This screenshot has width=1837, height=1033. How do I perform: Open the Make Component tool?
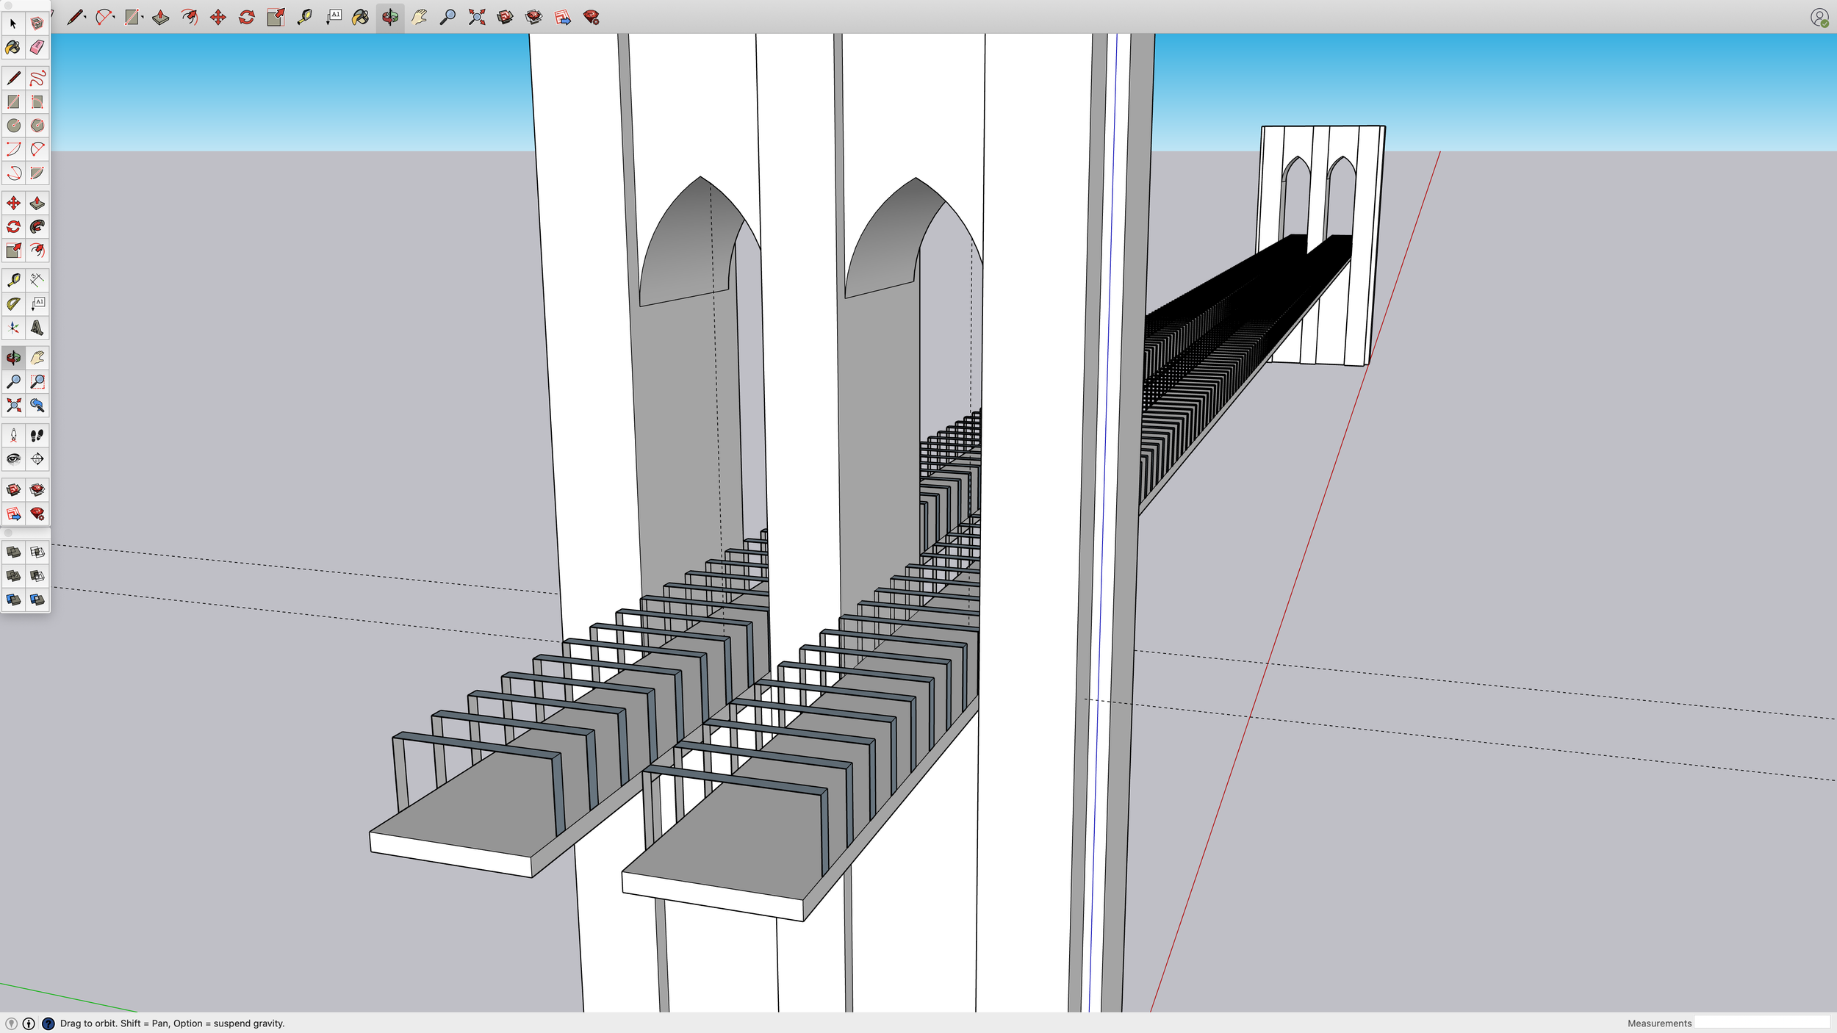[37, 24]
